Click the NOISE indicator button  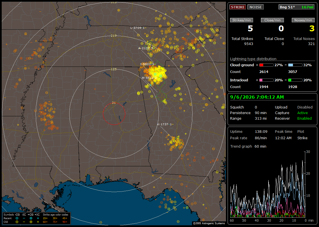tap(256, 7)
